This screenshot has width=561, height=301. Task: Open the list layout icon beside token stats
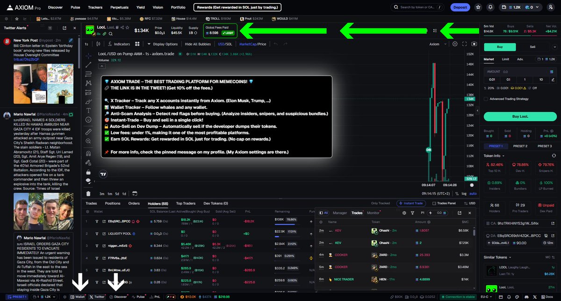tap(435, 30)
